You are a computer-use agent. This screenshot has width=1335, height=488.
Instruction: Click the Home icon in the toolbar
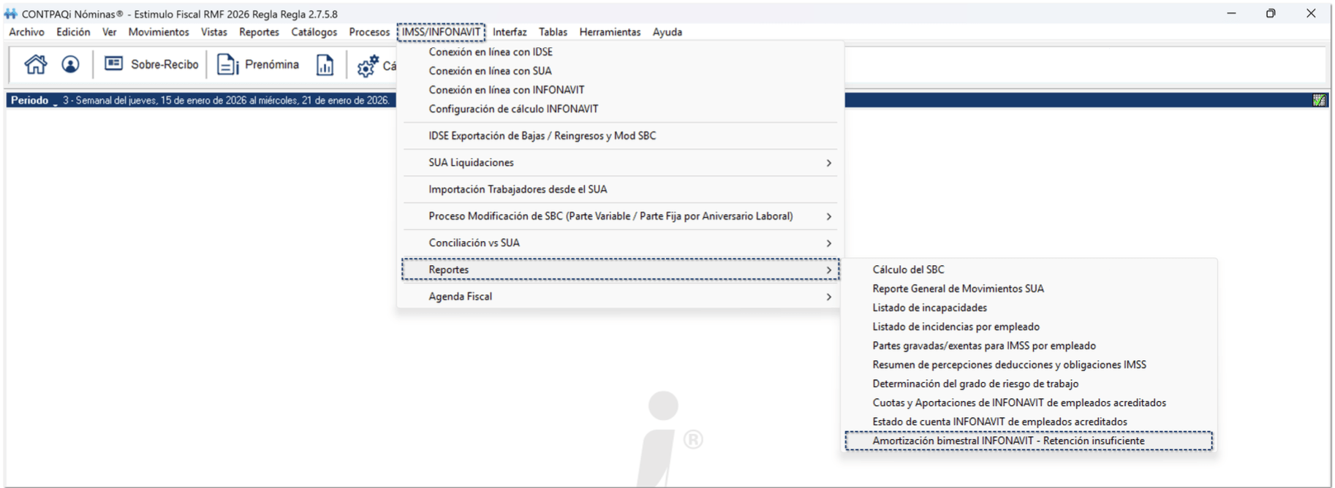[x=35, y=65]
